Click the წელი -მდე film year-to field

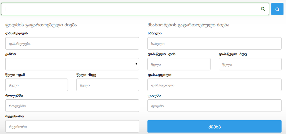pyautogui.click(x=108, y=85)
